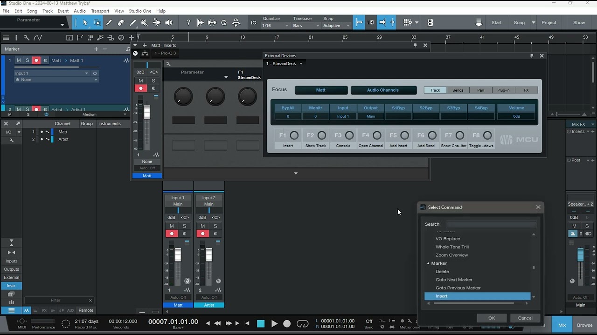Mute the Matt track in arrangement
This screenshot has width=597, height=335.
tap(19, 60)
